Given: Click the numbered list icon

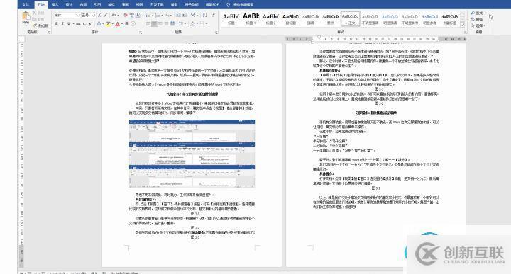Looking at the screenshot, I should click(158, 15).
